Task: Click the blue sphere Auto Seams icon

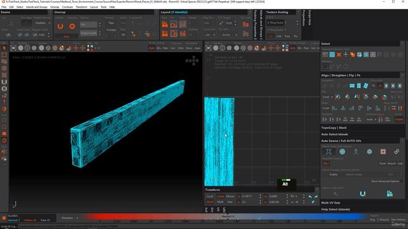Action: click(x=342, y=151)
